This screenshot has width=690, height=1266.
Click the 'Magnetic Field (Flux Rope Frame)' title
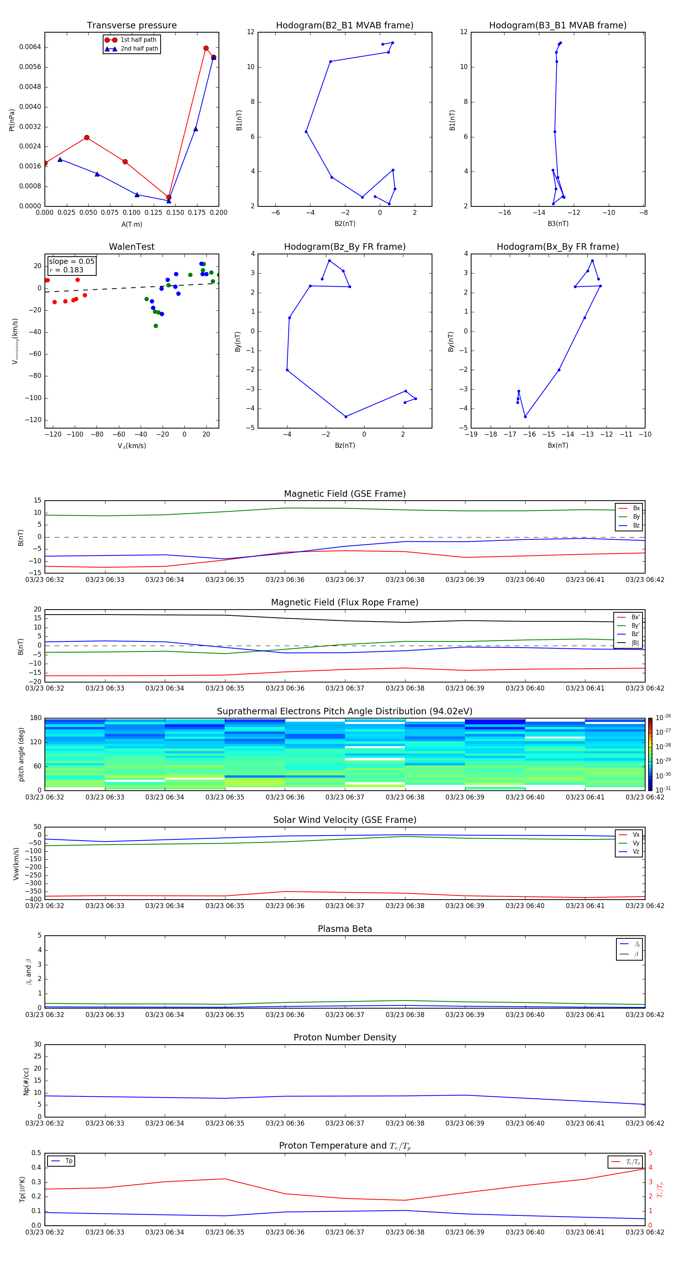tap(345, 603)
